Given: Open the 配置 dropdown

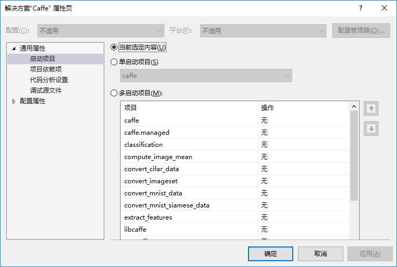Looking at the screenshot, I should [101, 31].
